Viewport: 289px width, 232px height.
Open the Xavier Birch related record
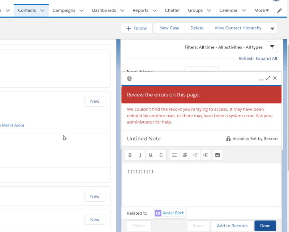tap(173, 213)
